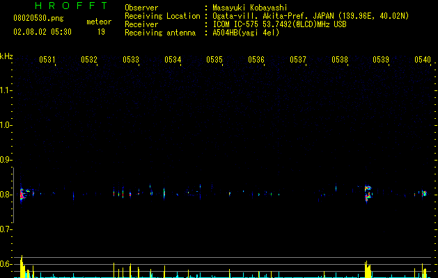Click the 0.8 kHz axis label
This screenshot has width=438, height=278.
[6, 195]
